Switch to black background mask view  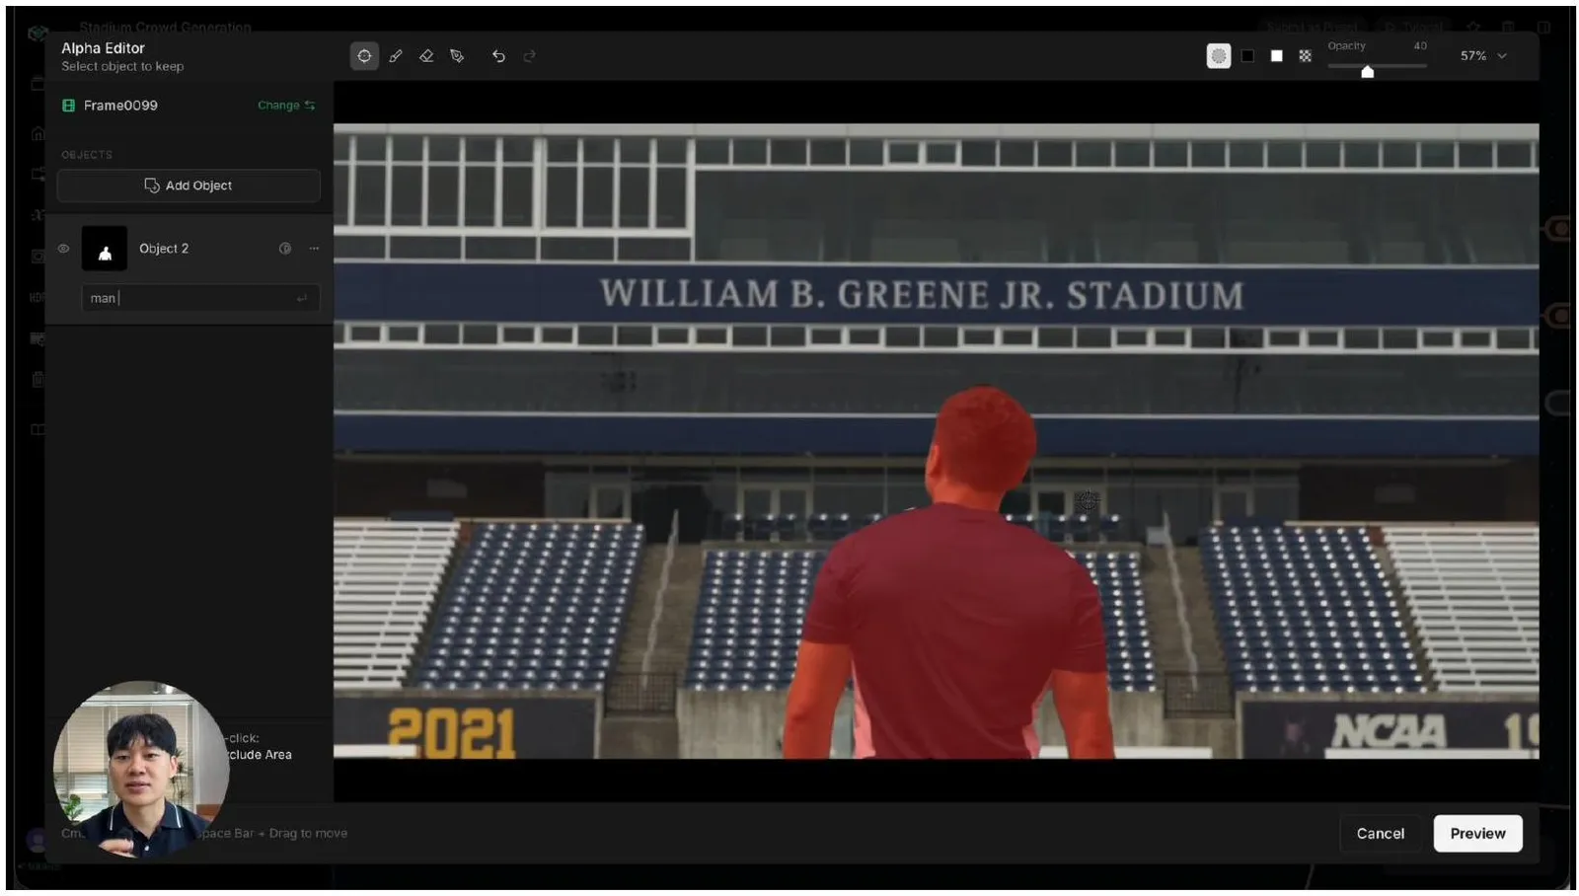(x=1248, y=56)
